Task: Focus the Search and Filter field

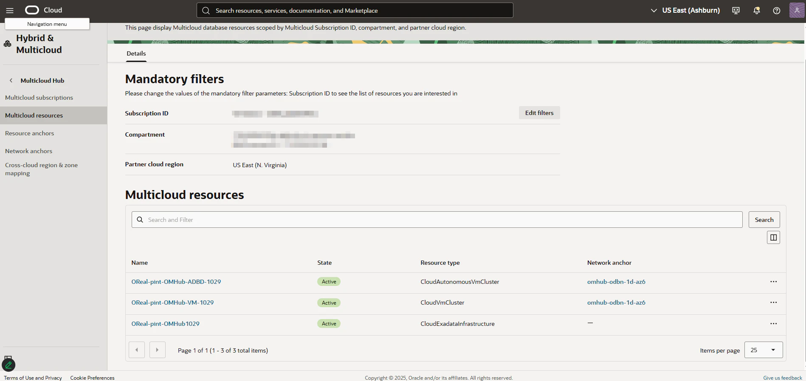Action: click(437, 220)
